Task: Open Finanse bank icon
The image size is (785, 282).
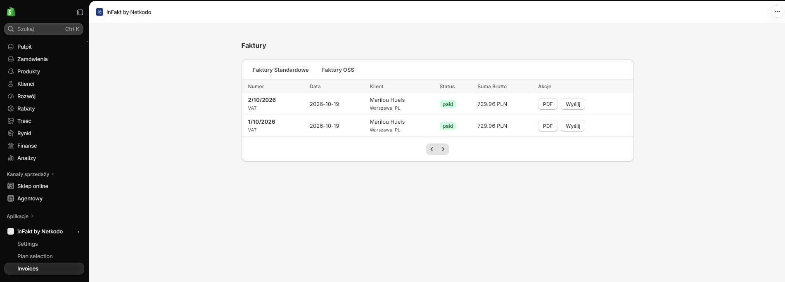Action: click(11, 146)
